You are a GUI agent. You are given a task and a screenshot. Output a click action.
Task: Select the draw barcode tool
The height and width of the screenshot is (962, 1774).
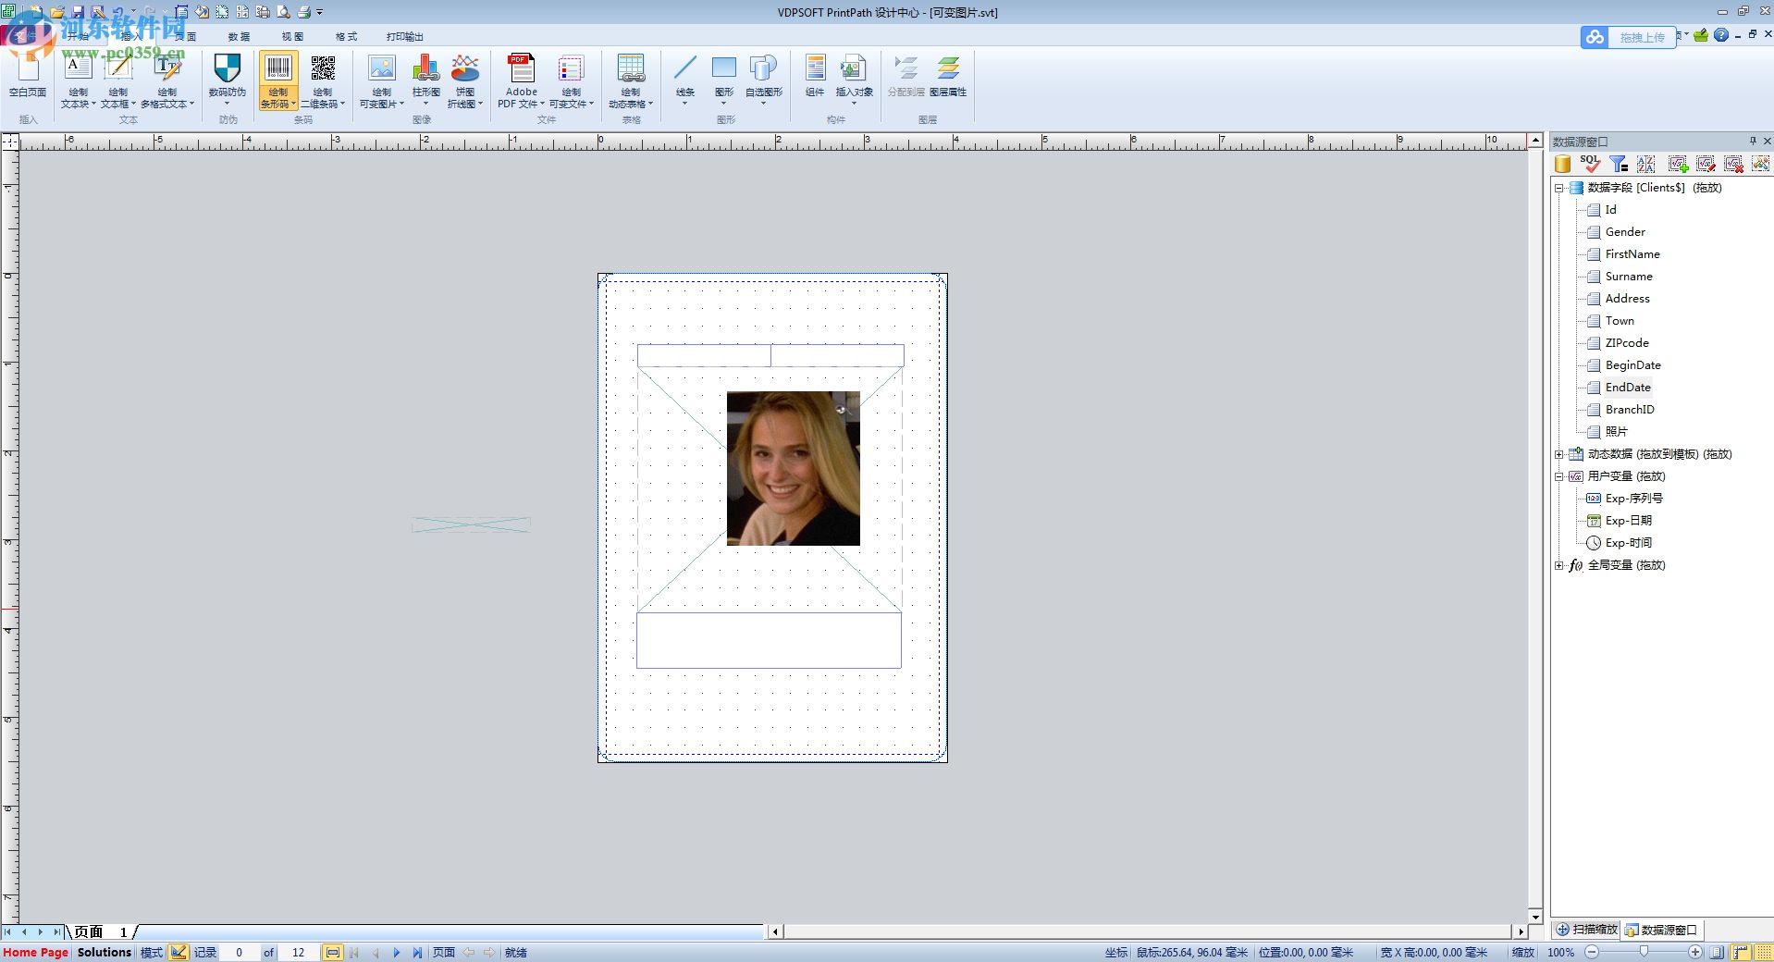click(278, 70)
